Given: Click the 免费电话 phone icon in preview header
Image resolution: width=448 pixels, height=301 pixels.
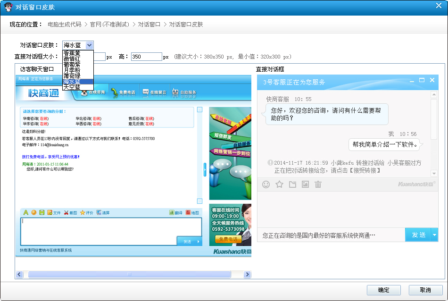Looking at the screenshot, I should 114,92.
